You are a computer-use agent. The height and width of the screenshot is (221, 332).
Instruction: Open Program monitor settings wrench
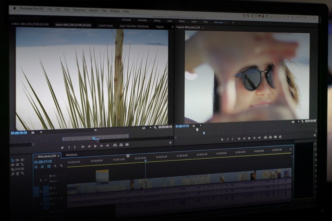pos(302,122)
